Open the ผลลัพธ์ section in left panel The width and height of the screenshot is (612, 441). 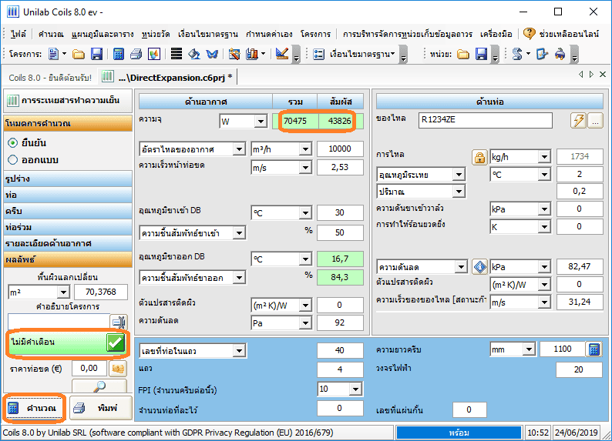(66, 259)
